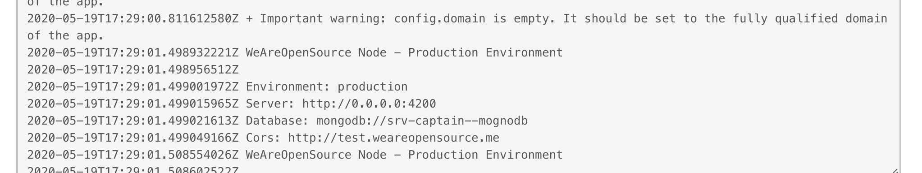The height and width of the screenshot is (173, 922).
Task: Click the 'Database:' label in logs
Action: tap(278, 121)
